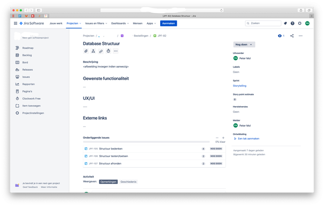The height and width of the screenshot is (206, 324).
Task: Expand Issues en filters menu
Action: click(x=96, y=23)
